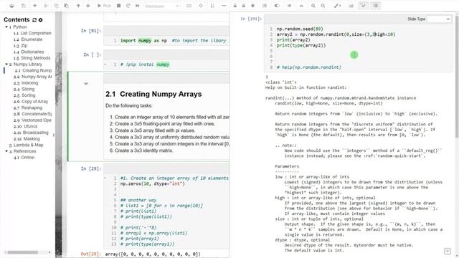Collapse the 4 References contents section
The image size is (459, 258).
point(6,151)
